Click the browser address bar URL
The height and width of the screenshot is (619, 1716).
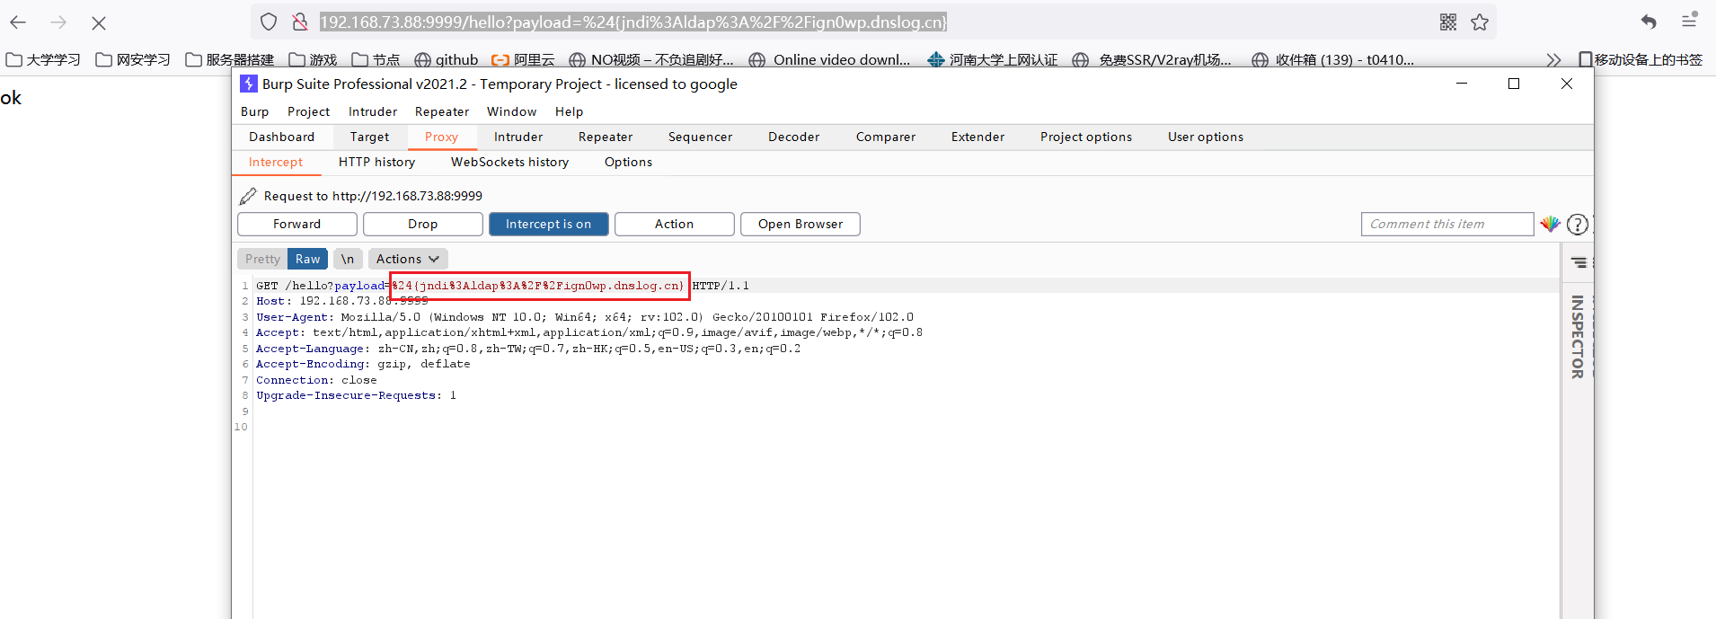633,22
